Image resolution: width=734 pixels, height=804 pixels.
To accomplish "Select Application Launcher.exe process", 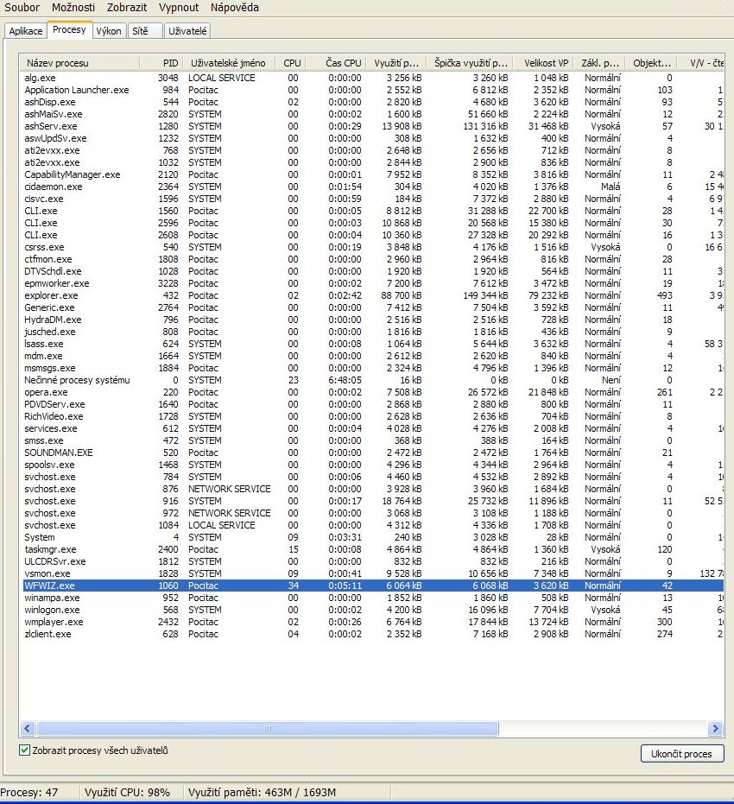I will 373,90.
